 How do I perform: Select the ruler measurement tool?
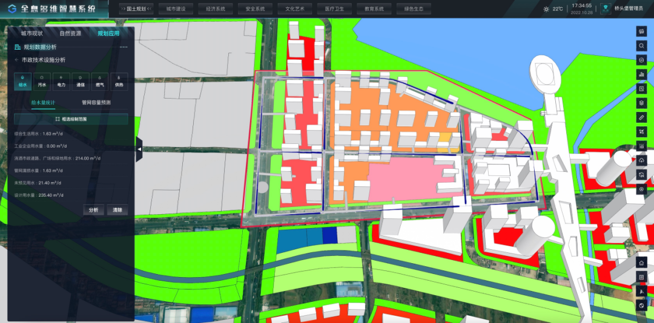pyautogui.click(x=641, y=117)
